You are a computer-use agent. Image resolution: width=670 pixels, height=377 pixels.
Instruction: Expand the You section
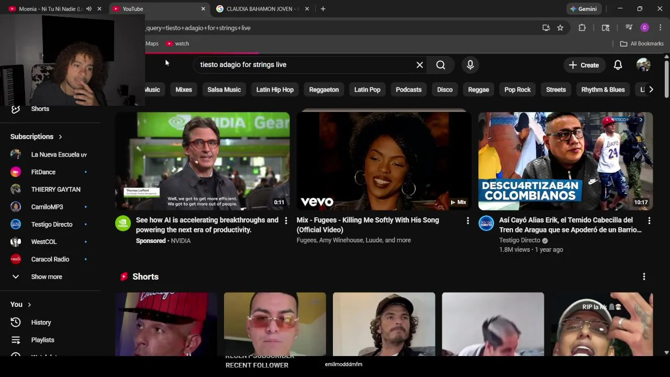click(21, 304)
